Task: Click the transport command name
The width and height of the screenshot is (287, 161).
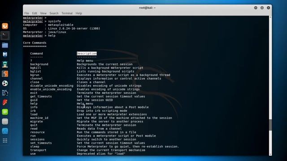Action: [38, 150]
